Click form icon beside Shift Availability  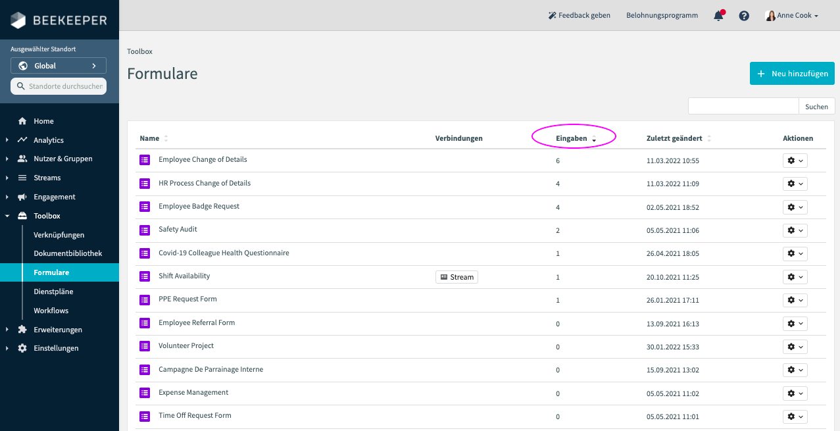coord(145,276)
